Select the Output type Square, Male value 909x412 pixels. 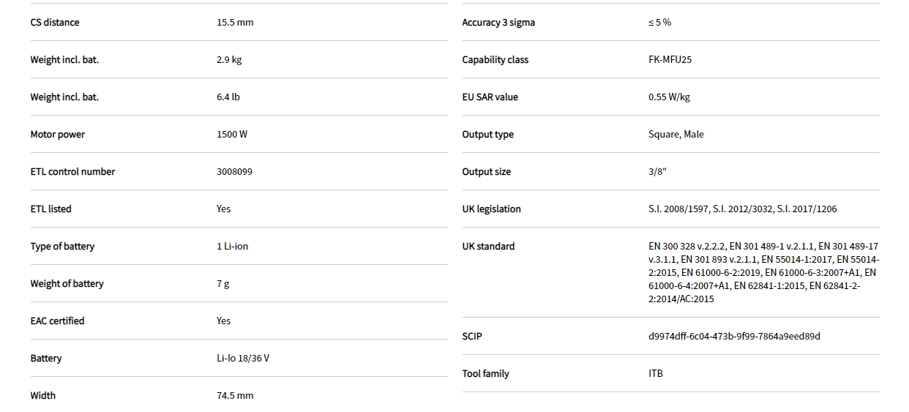coord(676,135)
